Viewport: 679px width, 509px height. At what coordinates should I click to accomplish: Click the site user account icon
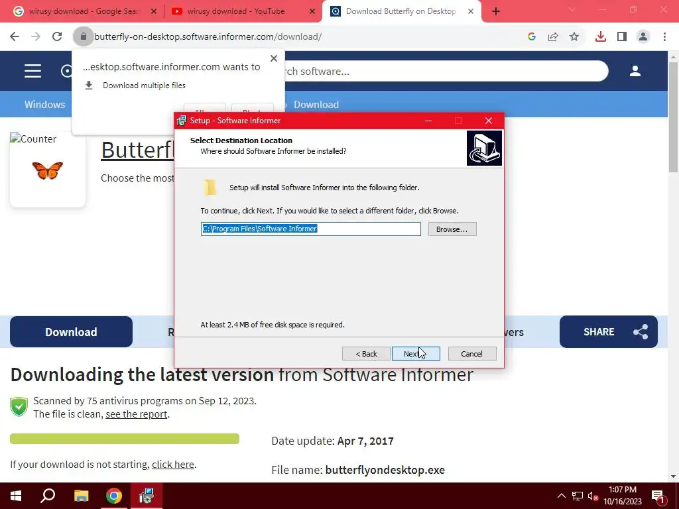(x=635, y=71)
